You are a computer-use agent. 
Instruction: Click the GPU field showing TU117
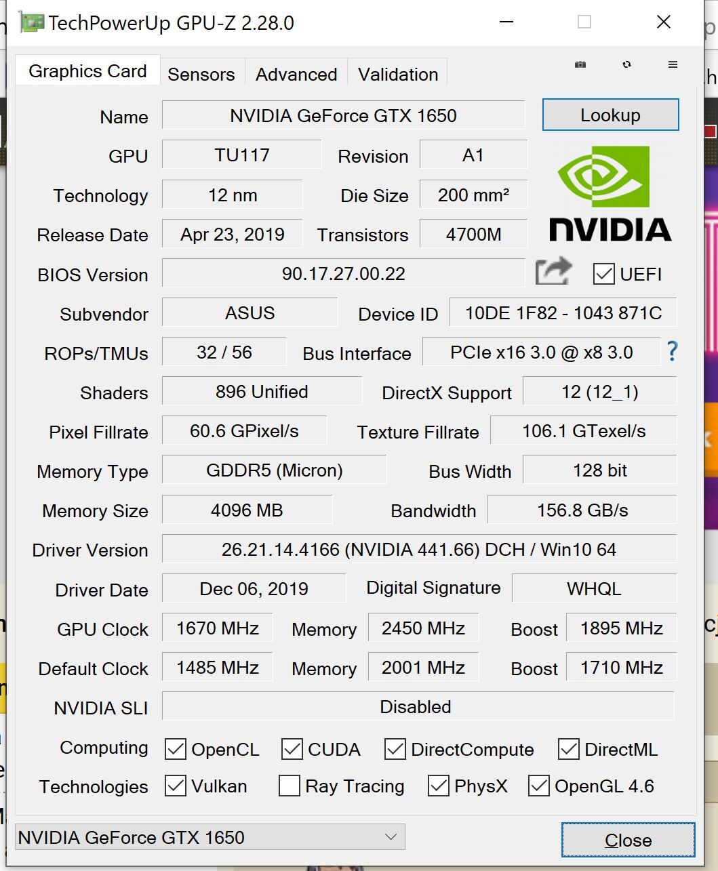242,155
